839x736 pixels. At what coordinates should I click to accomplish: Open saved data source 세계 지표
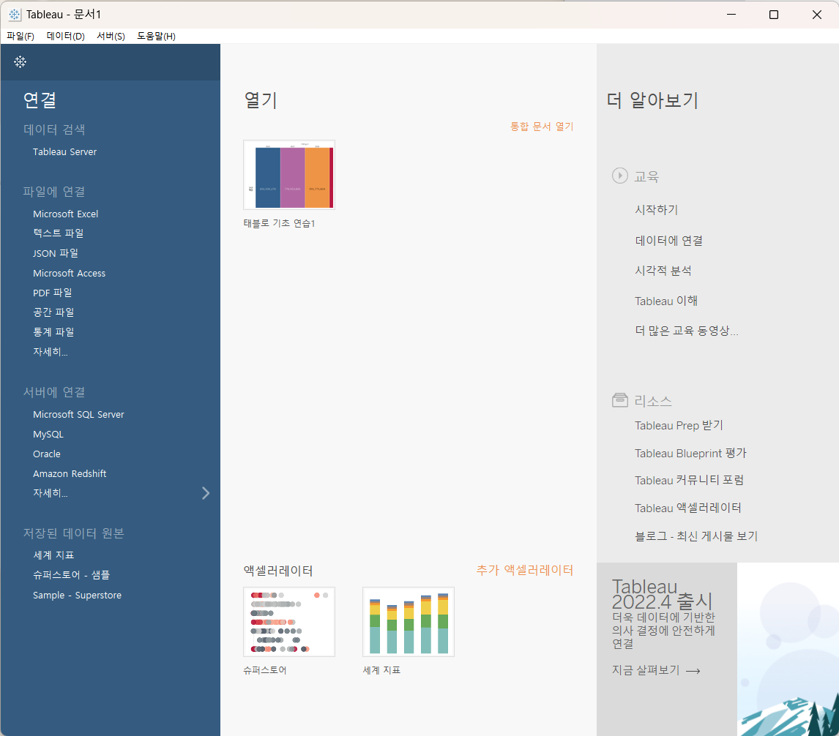coord(53,555)
